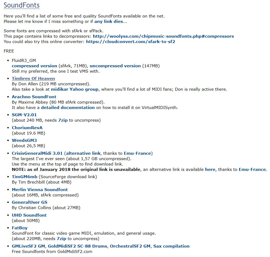Open the woolyss.com chipmusic-soundfonts decompressors link
The height and width of the screenshot is (257, 270).
pos(163,36)
